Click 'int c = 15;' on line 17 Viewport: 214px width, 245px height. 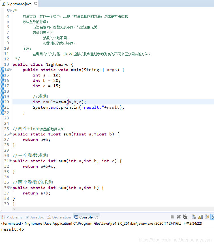click(x=46, y=86)
